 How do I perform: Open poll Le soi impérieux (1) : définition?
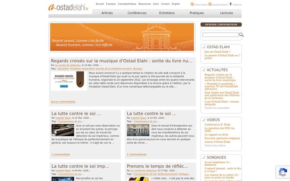point(217,163)
